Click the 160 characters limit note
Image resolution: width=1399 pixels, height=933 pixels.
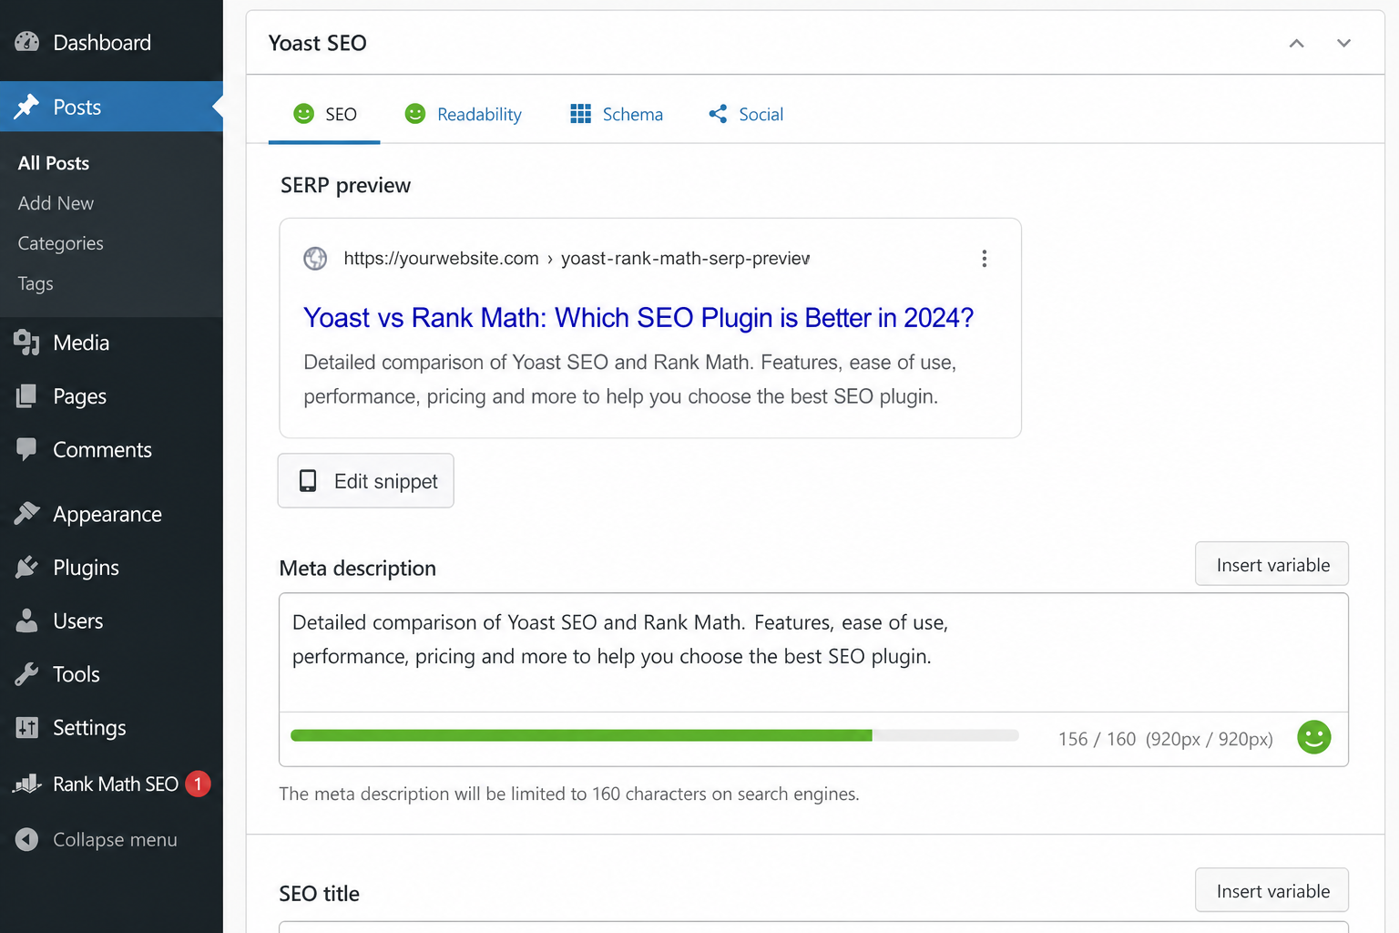tap(569, 794)
